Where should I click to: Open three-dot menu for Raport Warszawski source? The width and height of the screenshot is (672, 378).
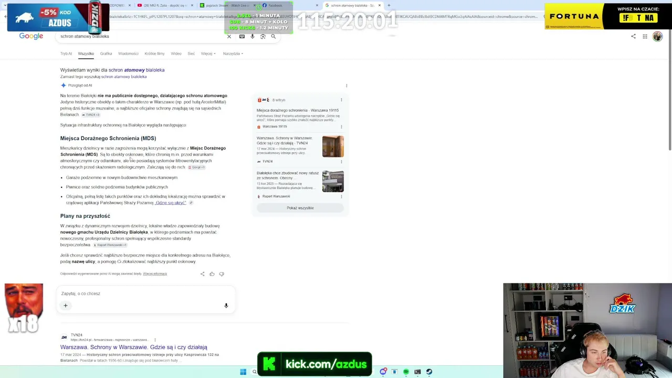coord(341,196)
